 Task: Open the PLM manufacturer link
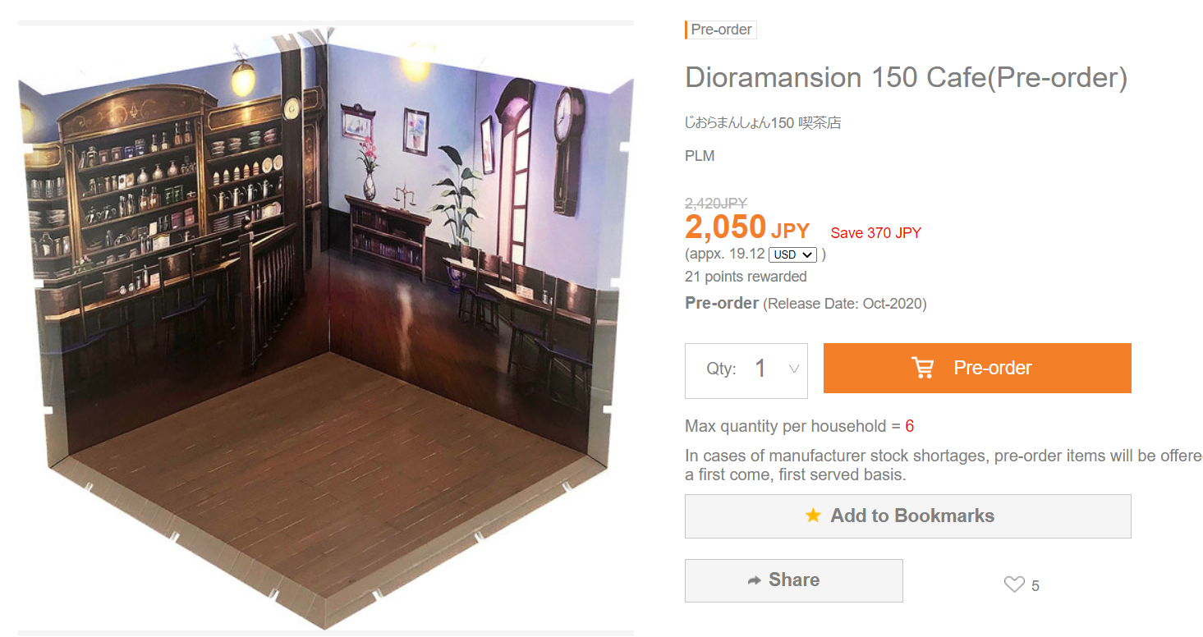tap(700, 156)
